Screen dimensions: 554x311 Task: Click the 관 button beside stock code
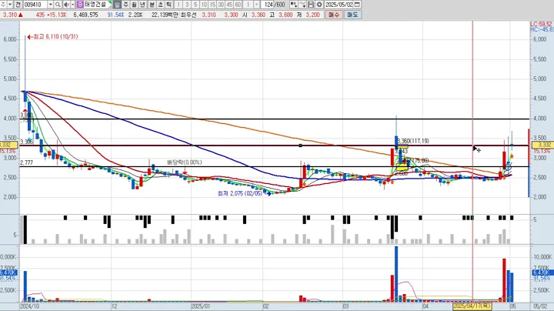(x=17, y=5)
